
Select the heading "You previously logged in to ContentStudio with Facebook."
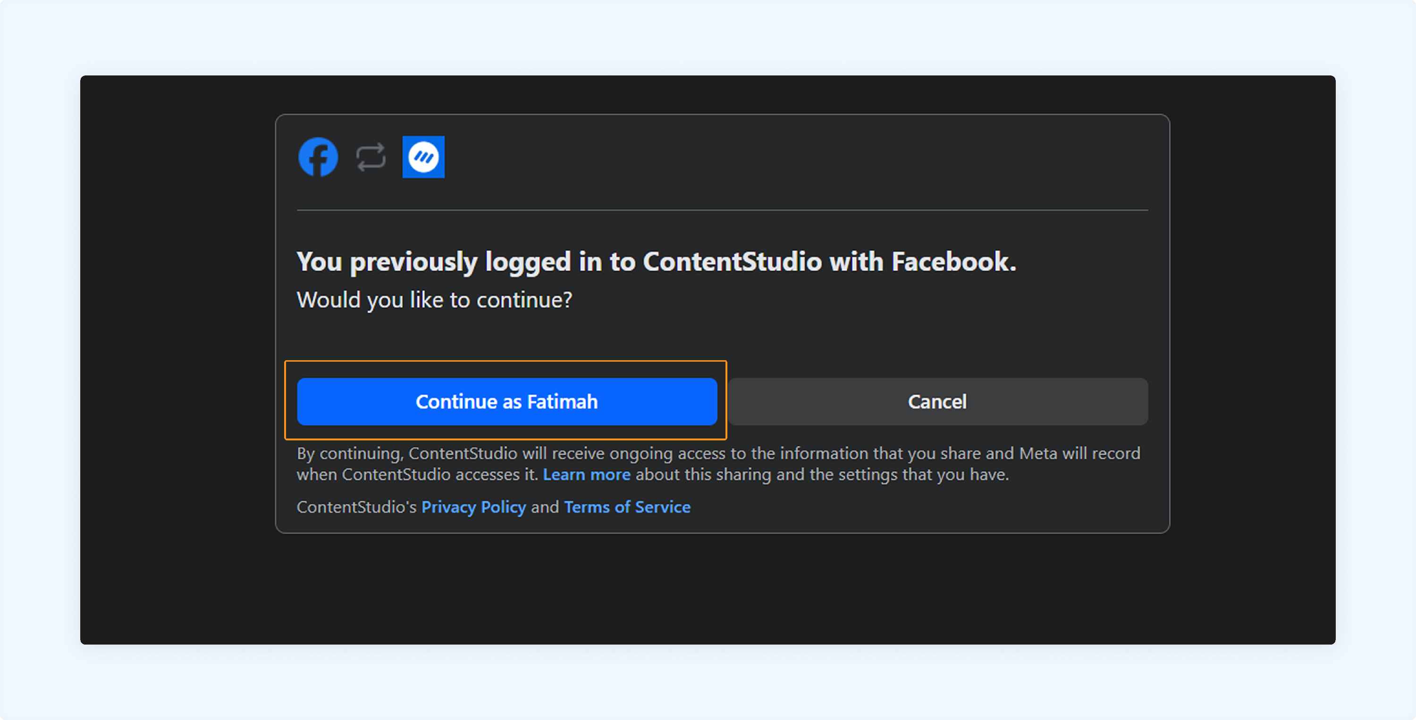[657, 262]
